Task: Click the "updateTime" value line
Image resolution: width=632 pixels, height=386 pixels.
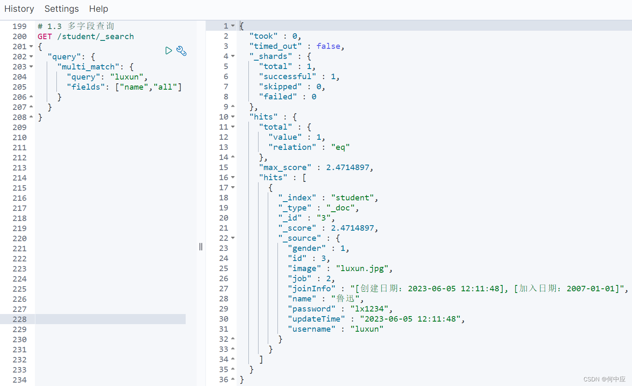Action: [x=376, y=319]
